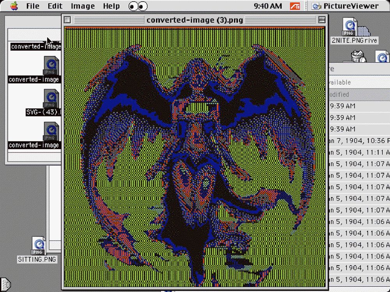Select the 2NITE.PNG desktop icon

point(350,28)
